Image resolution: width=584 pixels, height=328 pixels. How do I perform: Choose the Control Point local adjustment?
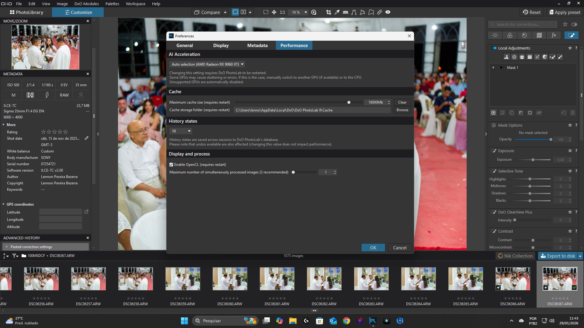click(514, 57)
